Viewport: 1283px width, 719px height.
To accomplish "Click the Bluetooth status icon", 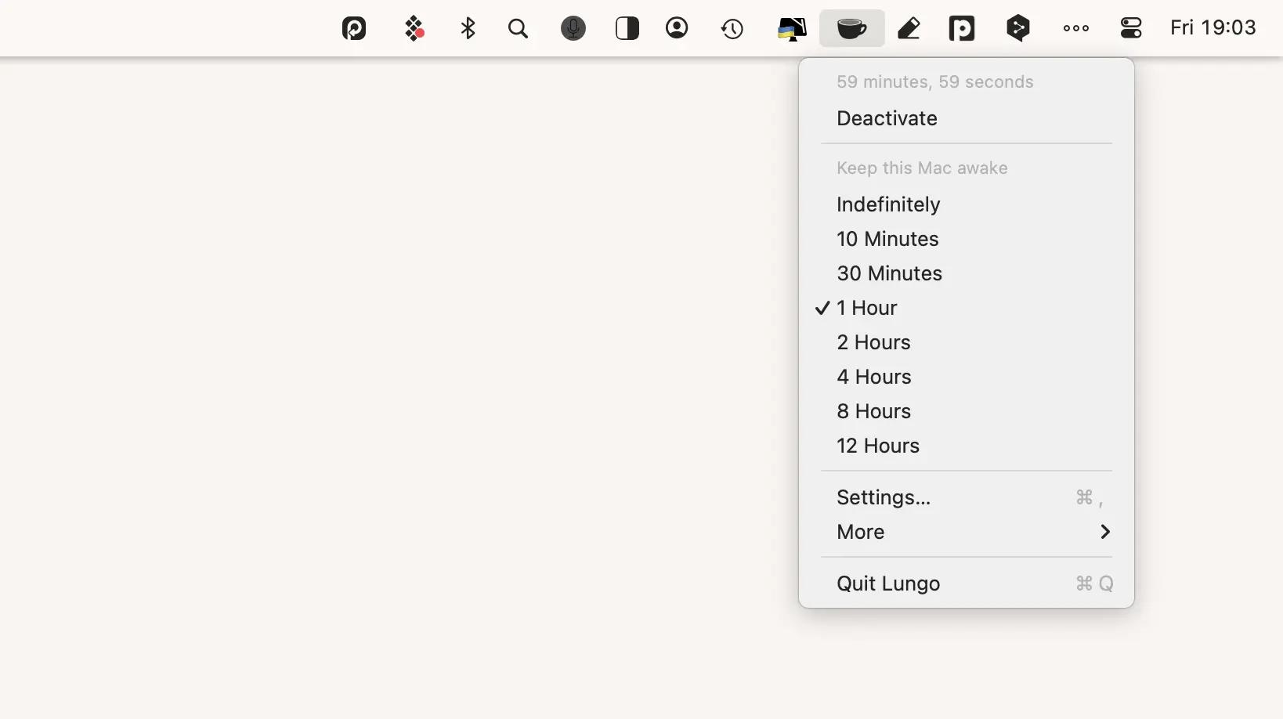I will tap(468, 28).
